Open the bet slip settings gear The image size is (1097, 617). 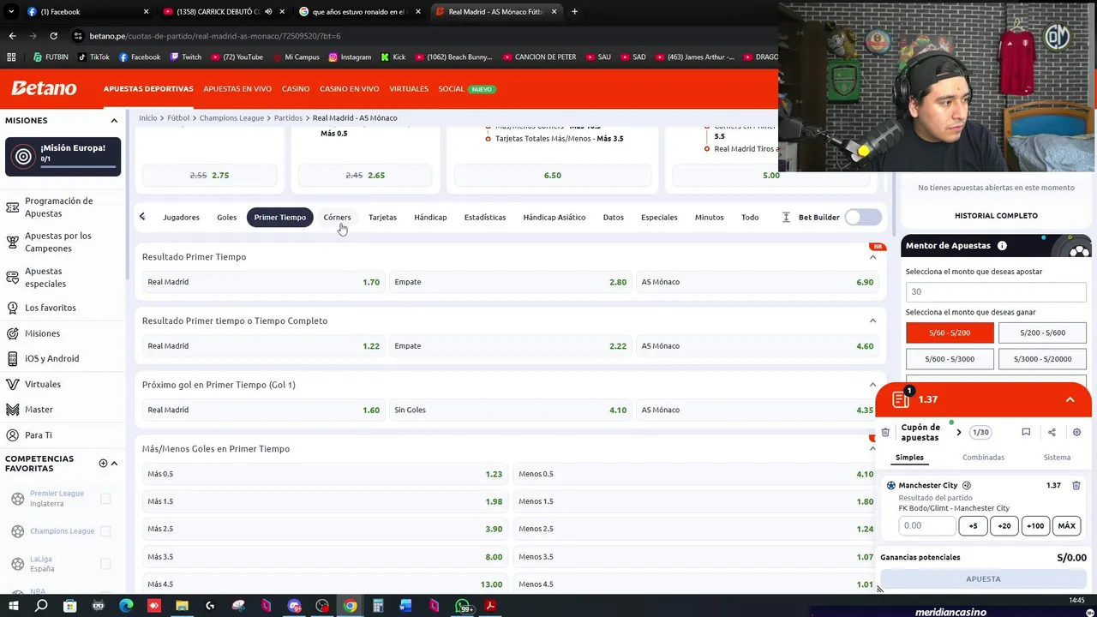pyautogui.click(x=1076, y=432)
